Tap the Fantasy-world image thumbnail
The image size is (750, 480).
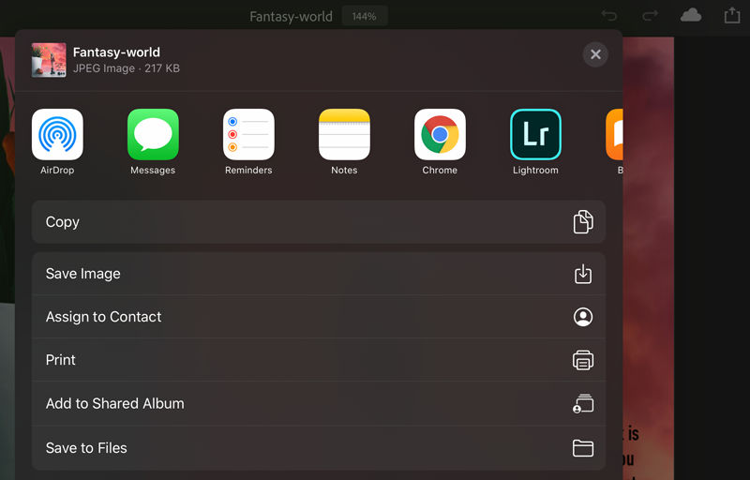(49, 60)
